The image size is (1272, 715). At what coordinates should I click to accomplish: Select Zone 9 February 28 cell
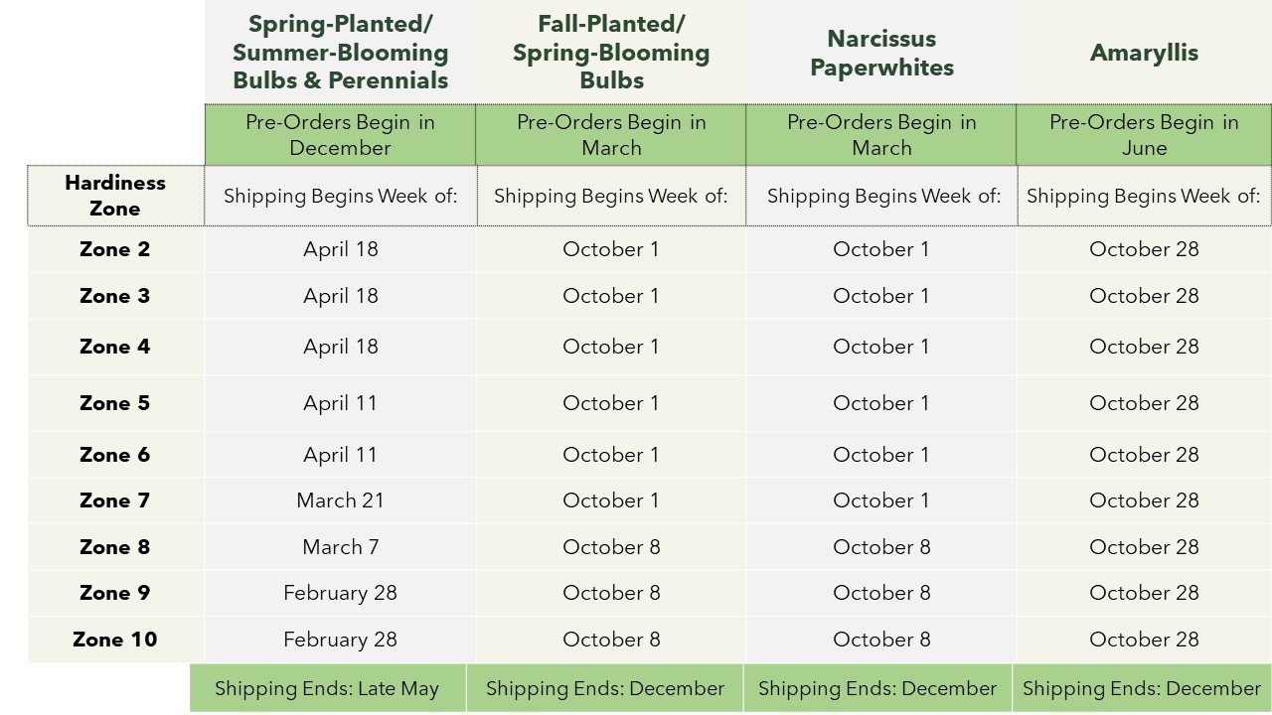pyautogui.click(x=341, y=593)
